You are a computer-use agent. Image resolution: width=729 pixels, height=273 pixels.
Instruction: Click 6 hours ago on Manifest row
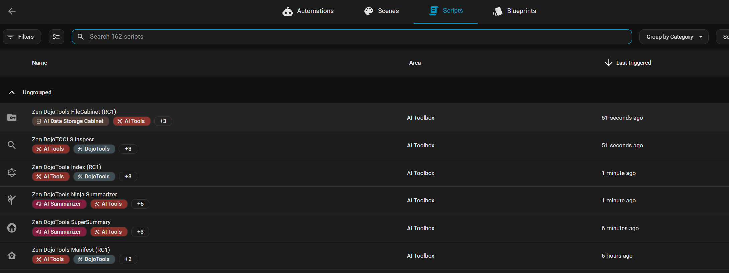[617, 256]
